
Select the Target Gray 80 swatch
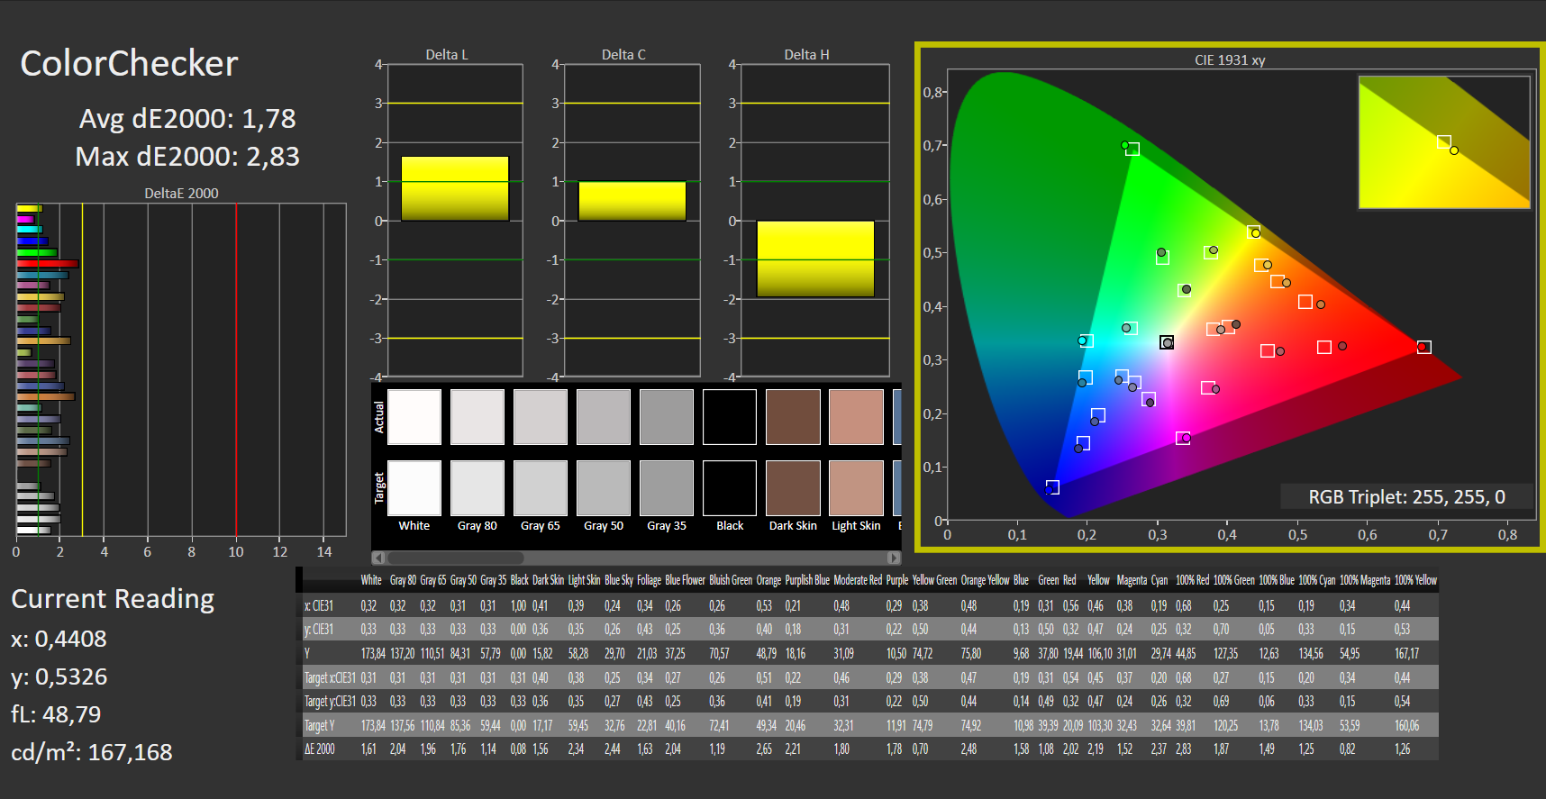coord(477,488)
